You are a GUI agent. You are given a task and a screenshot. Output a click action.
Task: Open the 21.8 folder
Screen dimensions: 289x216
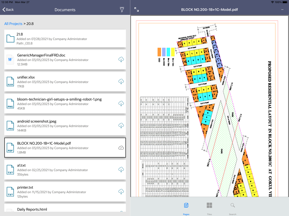[x=65, y=39]
